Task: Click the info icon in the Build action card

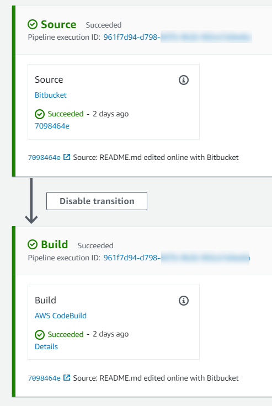Action: tap(184, 300)
